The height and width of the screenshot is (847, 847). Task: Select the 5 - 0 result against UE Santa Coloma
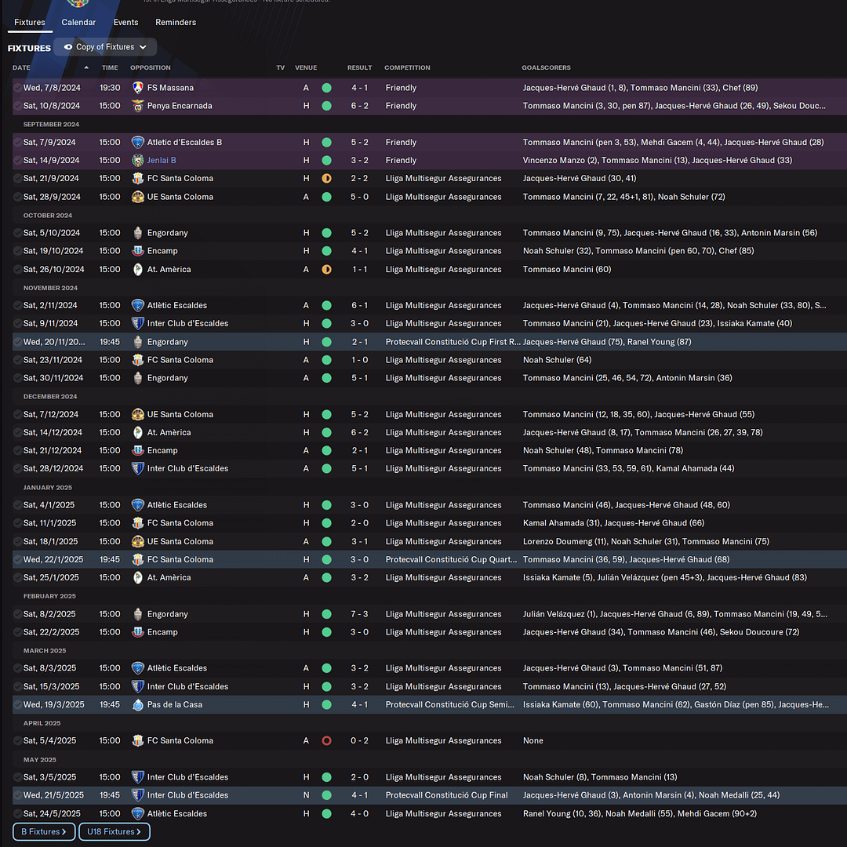click(x=360, y=197)
